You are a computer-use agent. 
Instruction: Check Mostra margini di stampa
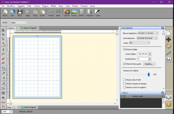click(x=125, y=84)
